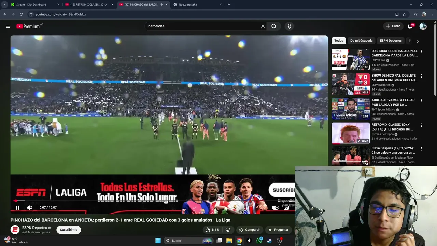The height and width of the screenshot is (246, 437).
Task: Run search with magnifier button
Action: tap(274, 26)
